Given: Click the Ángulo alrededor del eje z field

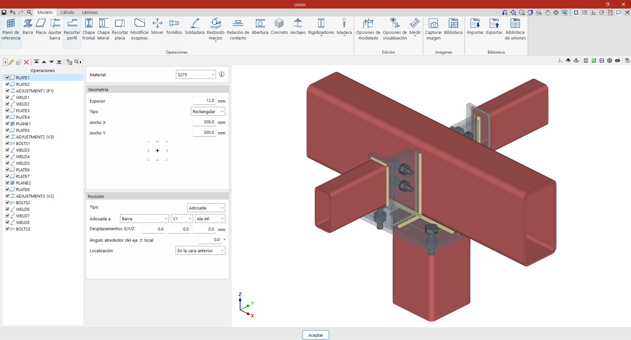Looking at the screenshot, I should (x=210, y=240).
